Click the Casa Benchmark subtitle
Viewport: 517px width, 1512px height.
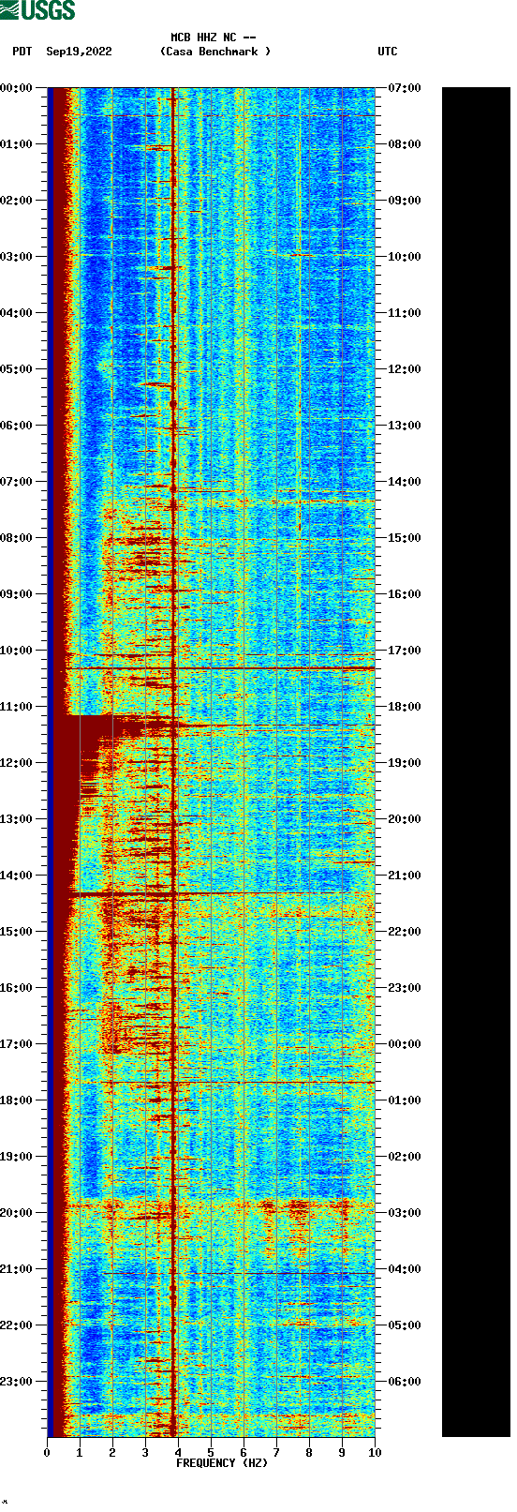215,52
